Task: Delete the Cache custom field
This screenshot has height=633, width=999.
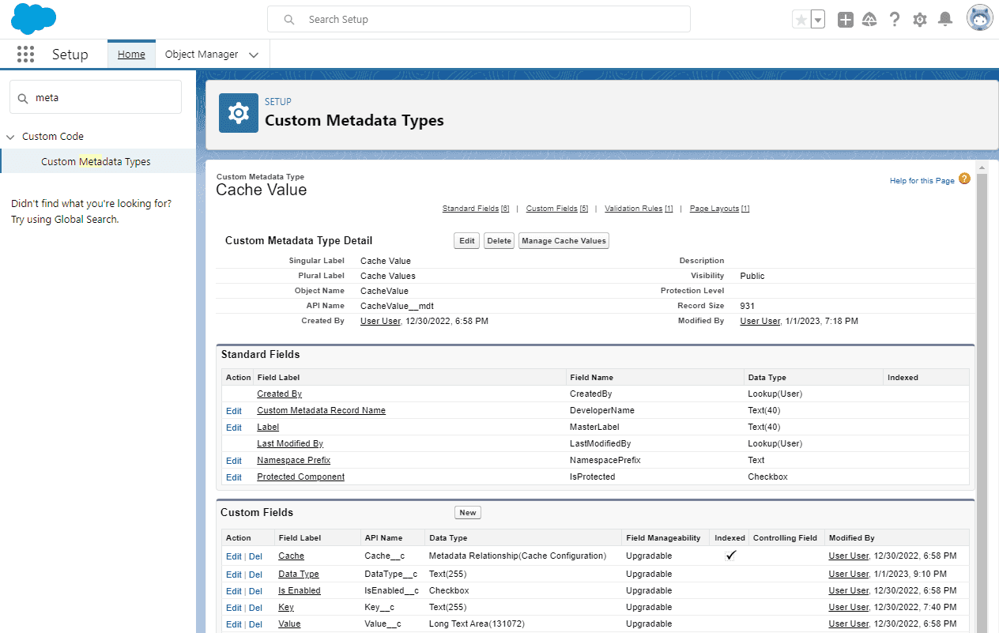Action: pyautogui.click(x=255, y=556)
